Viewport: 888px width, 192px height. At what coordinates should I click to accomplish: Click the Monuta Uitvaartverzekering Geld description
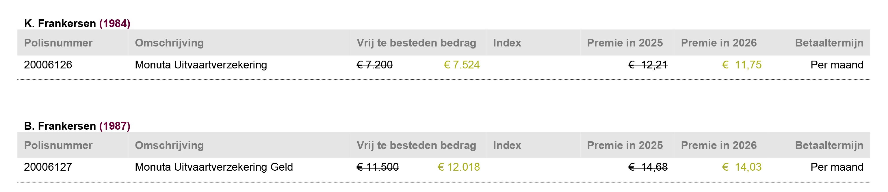coord(214,167)
